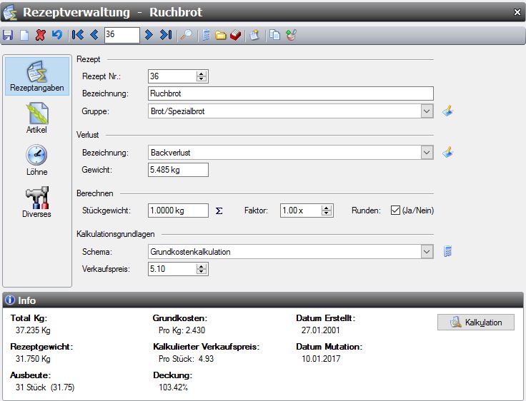This screenshot has width=526, height=401.
Task: Expand the Schema dropdown list
Action: coord(427,251)
